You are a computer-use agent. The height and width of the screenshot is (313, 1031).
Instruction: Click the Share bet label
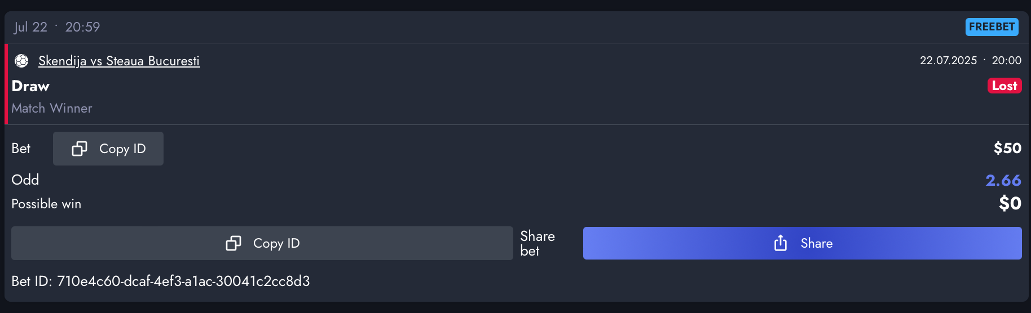(x=537, y=243)
